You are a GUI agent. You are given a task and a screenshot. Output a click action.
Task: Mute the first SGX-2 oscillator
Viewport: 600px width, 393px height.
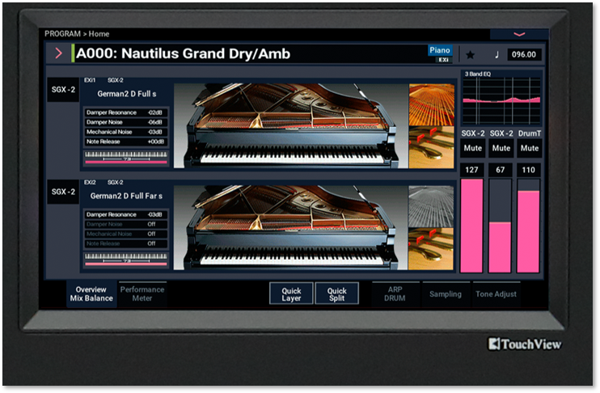point(472,148)
